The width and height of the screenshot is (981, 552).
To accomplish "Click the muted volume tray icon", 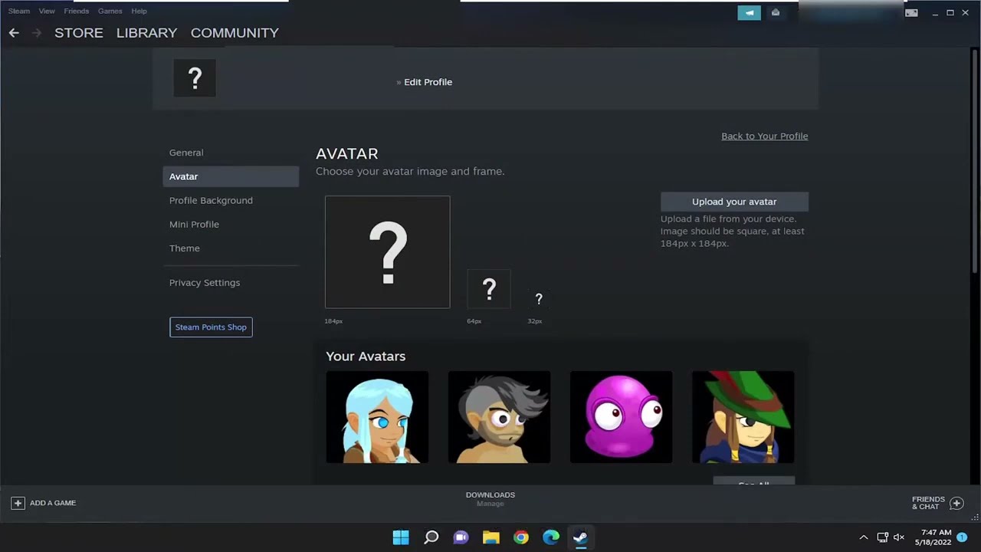I will [x=899, y=537].
